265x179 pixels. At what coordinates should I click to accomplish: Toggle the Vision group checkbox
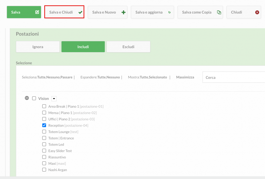[34, 98]
